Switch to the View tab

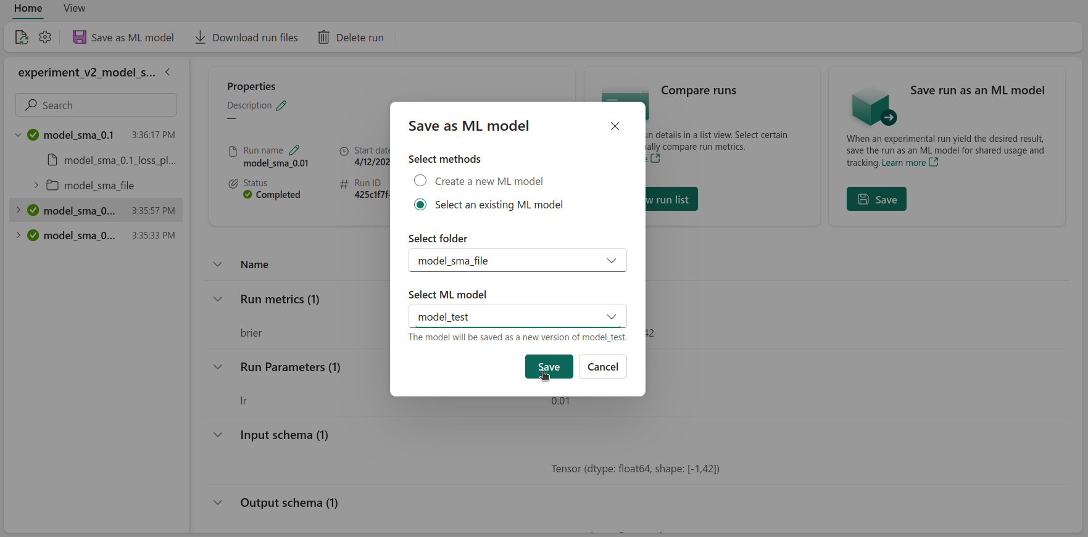click(74, 9)
